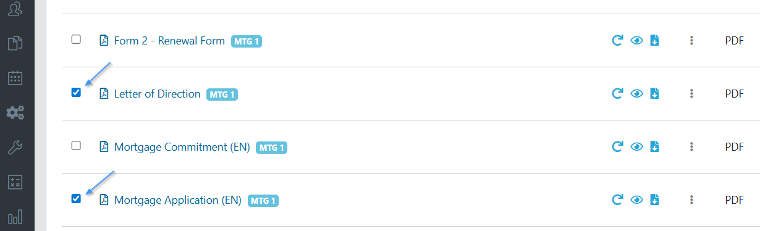Preview Letter of Direction with eye icon
Screen dimensions: 760x231
[x=636, y=94]
